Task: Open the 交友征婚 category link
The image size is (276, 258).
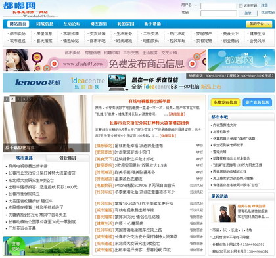Action: click(98, 33)
